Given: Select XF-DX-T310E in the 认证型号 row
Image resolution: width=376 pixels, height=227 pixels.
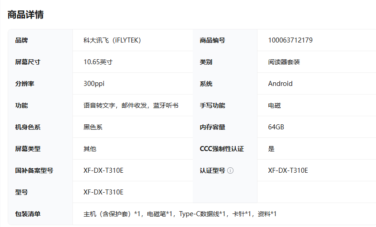Looking at the screenshot, I should 288,170.
